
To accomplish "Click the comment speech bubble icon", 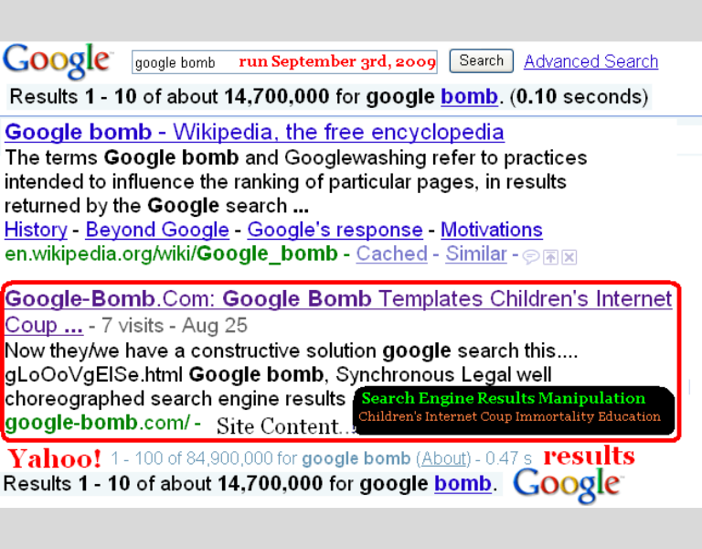I will (530, 257).
